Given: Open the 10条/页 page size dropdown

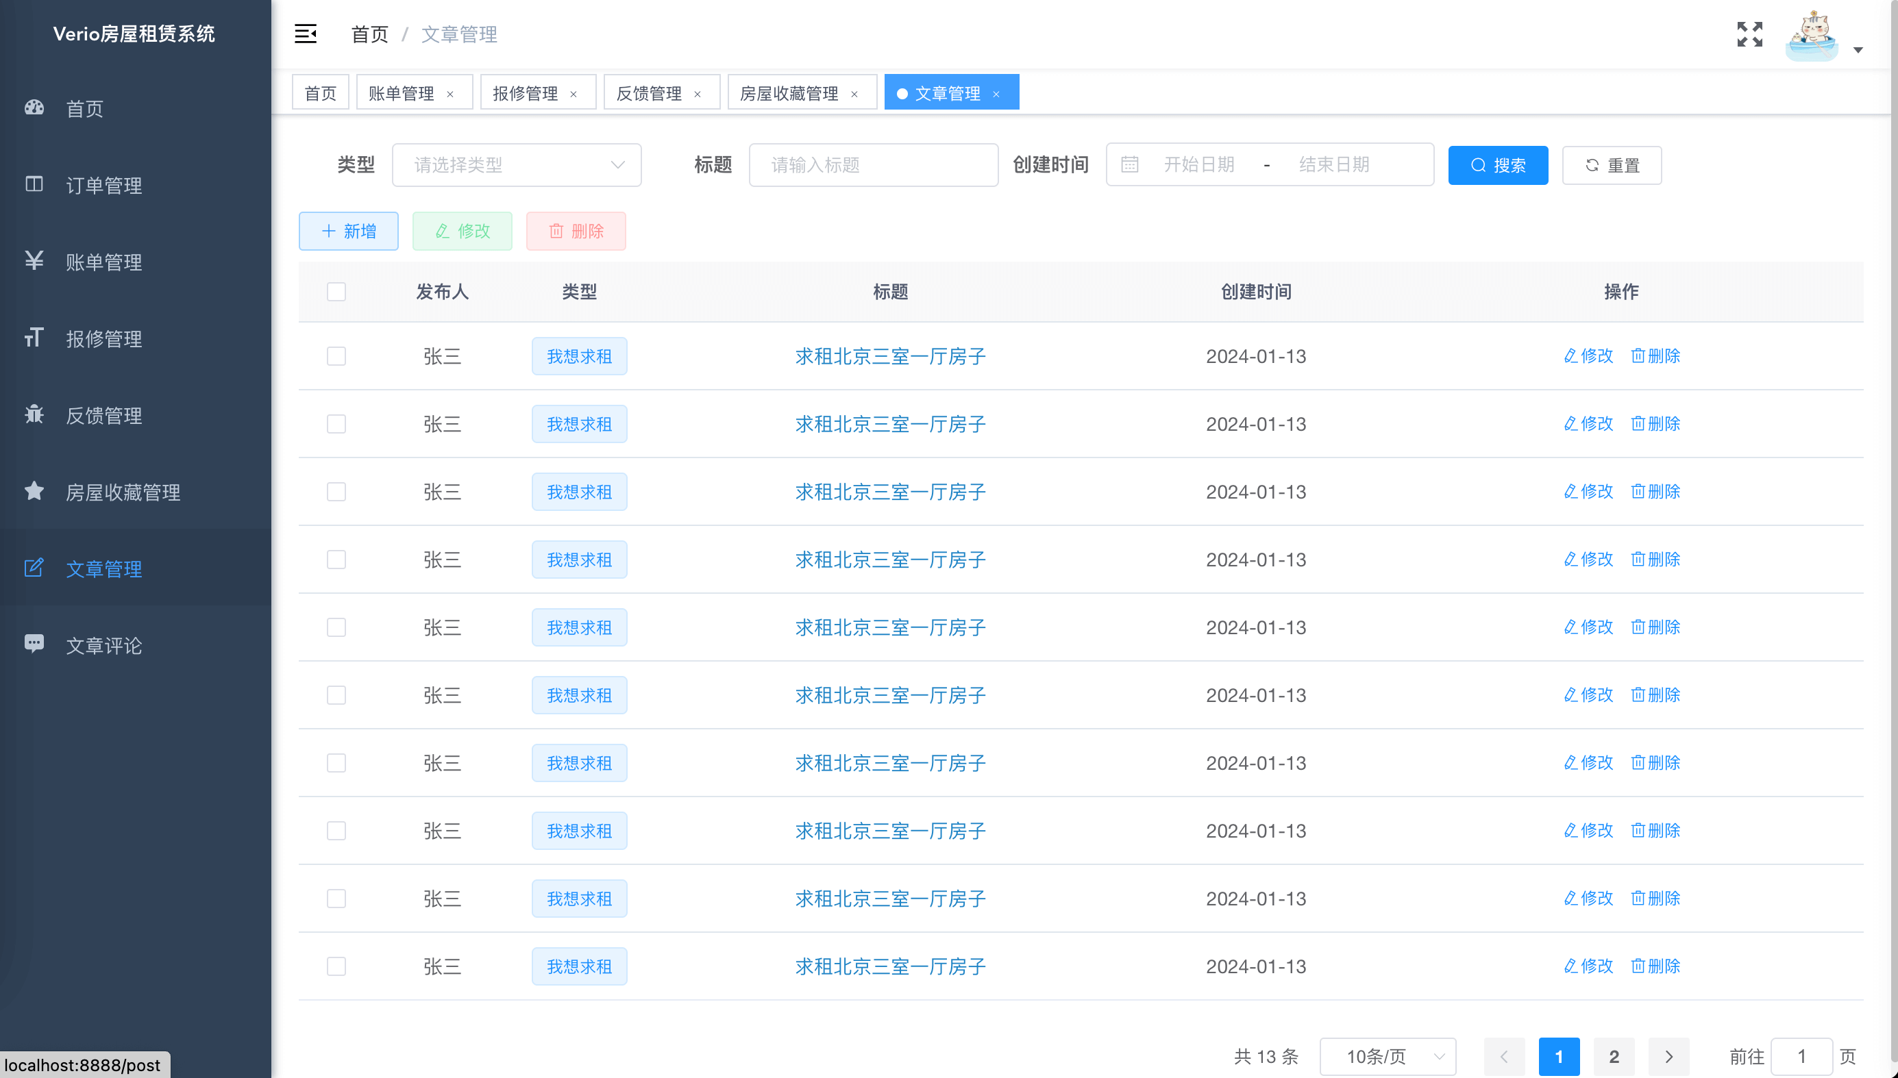Looking at the screenshot, I should coord(1387,1057).
